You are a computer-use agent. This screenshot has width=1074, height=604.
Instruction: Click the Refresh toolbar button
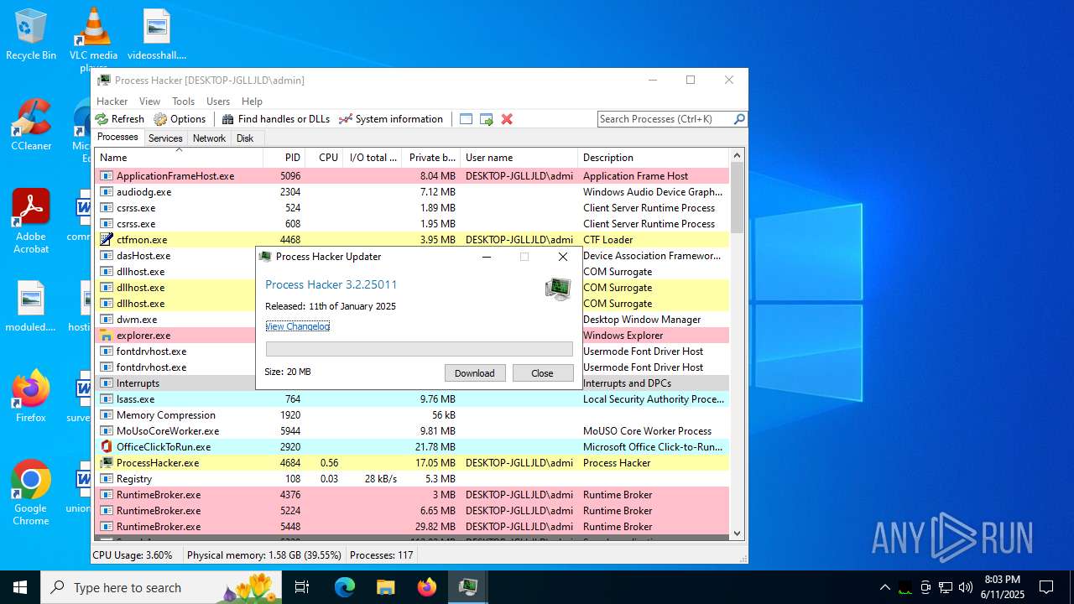[119, 119]
